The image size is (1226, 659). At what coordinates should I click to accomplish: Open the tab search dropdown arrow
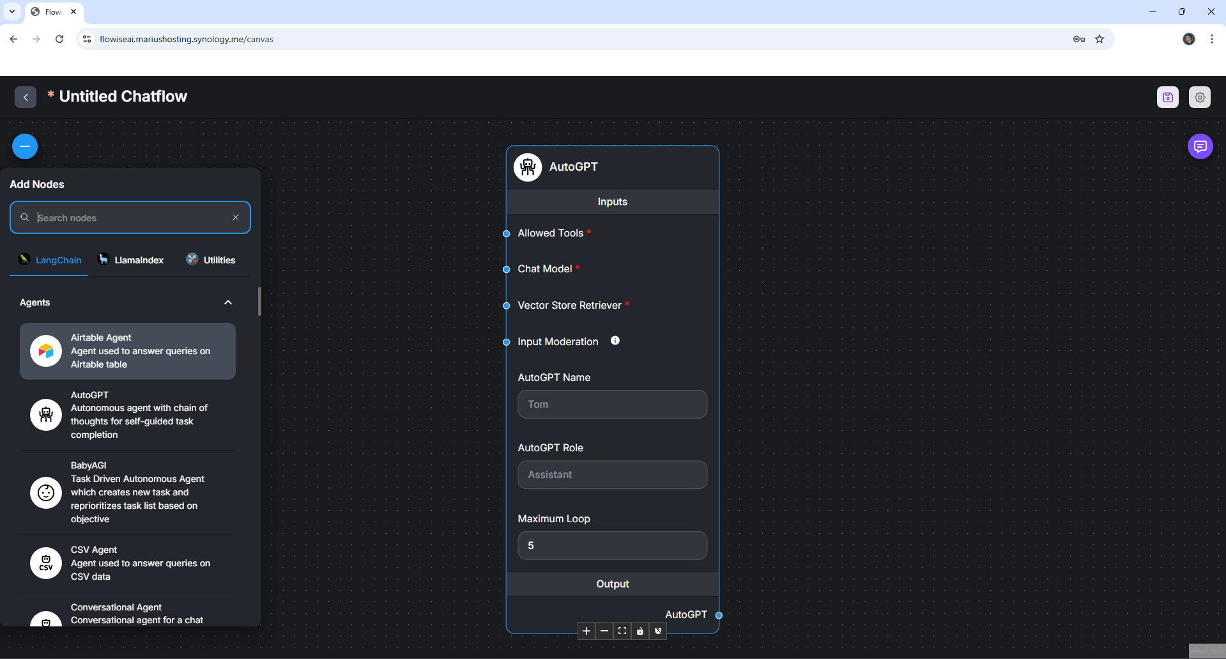click(12, 12)
